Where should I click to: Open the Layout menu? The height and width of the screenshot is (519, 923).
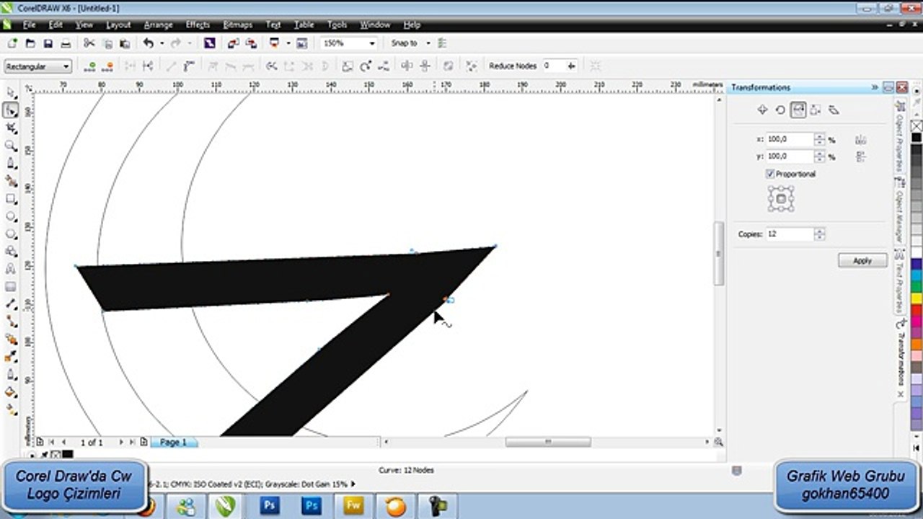coord(118,25)
